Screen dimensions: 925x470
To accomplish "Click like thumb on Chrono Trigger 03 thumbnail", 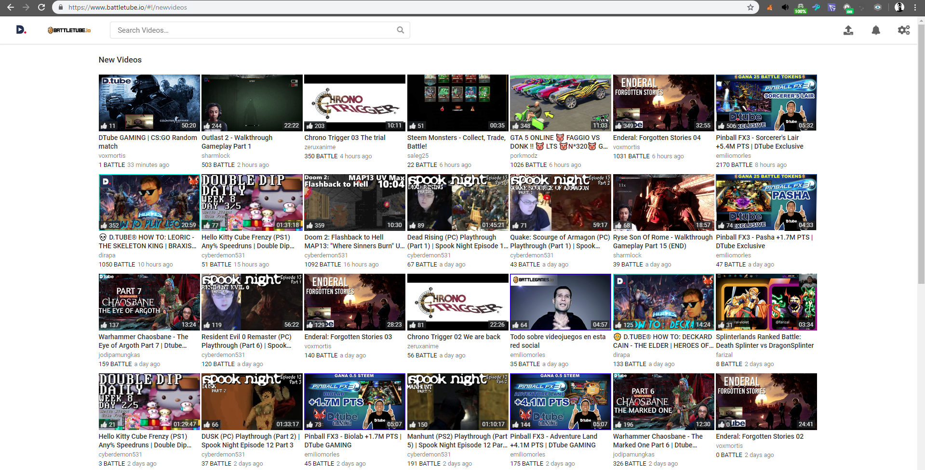I will pyautogui.click(x=309, y=126).
